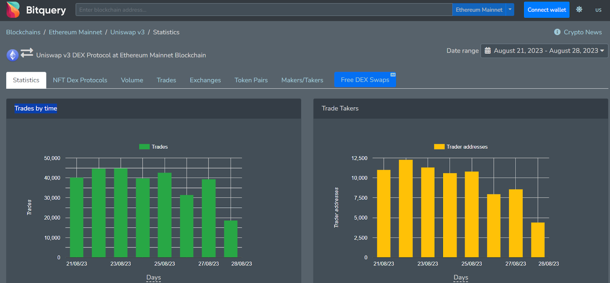The height and width of the screenshot is (283, 610).
Task: Toggle the yellow Trader addresses legend swatch
Action: (x=439, y=146)
